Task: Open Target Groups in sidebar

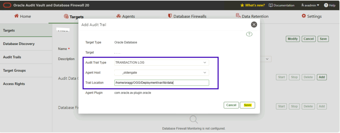Action: point(26,70)
